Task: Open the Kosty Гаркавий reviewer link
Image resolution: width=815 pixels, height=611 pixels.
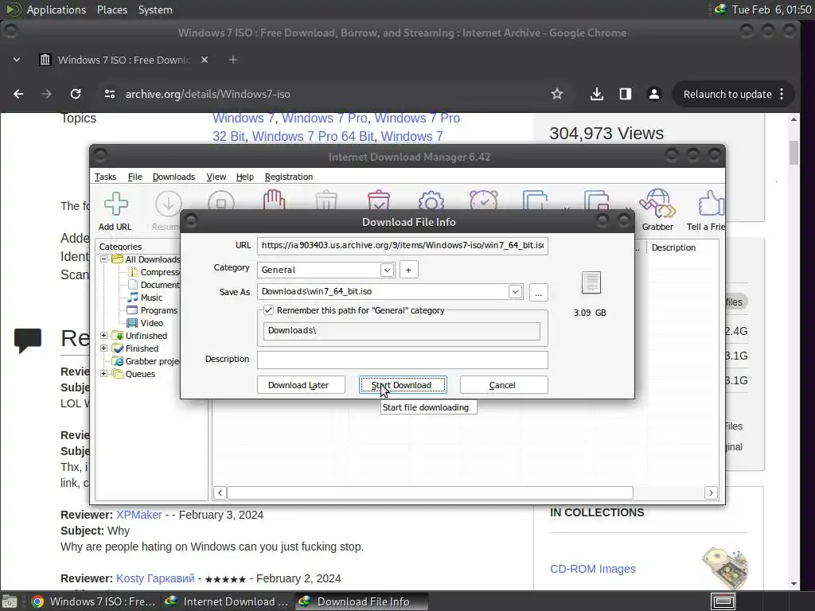Action: point(155,578)
